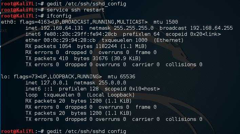Click the lo netmask 255.0.0.0
Screen dimensions: 240x134
112,83
